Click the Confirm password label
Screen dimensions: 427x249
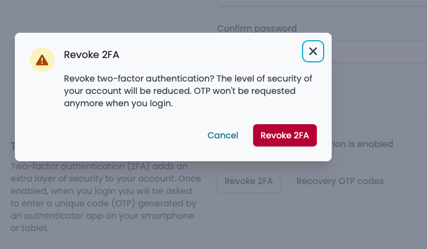click(x=257, y=28)
